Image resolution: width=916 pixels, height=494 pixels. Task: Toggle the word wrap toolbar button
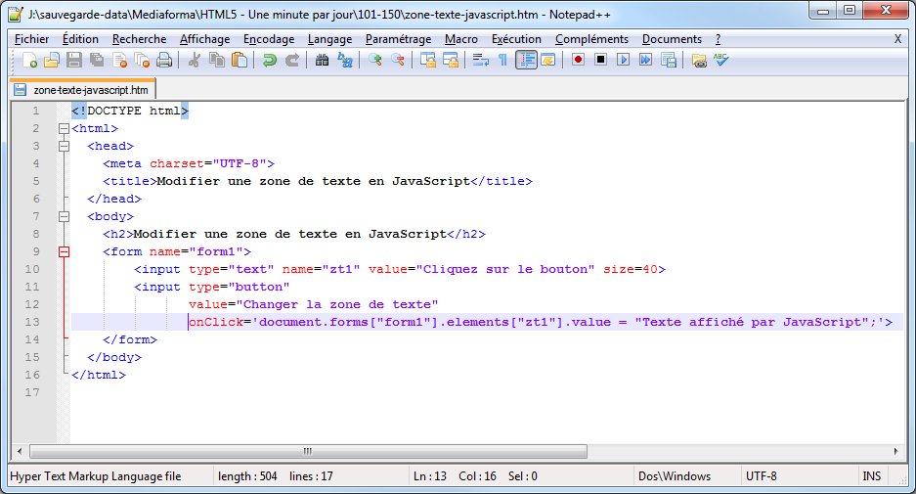click(x=480, y=61)
